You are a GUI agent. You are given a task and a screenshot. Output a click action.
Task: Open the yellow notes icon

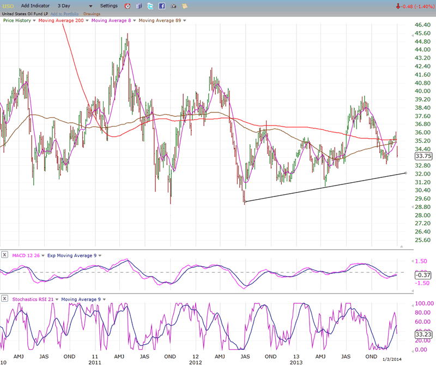pos(185,6)
